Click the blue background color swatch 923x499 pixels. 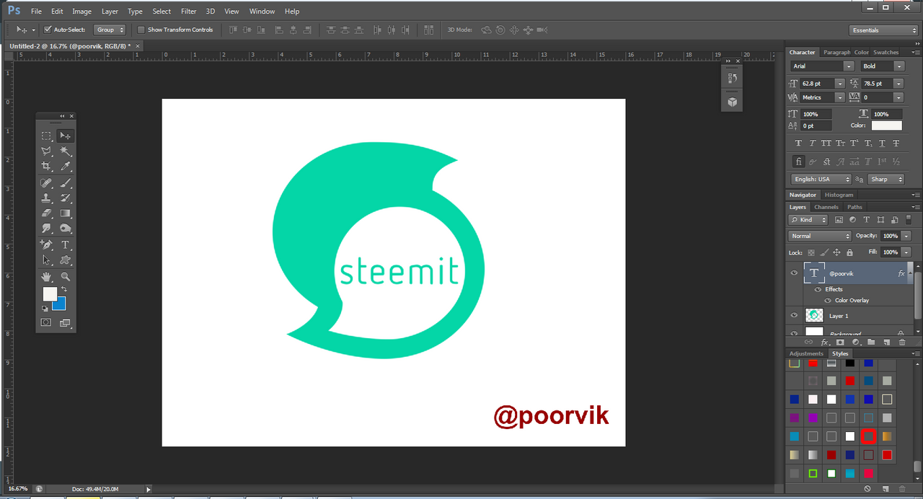point(61,305)
